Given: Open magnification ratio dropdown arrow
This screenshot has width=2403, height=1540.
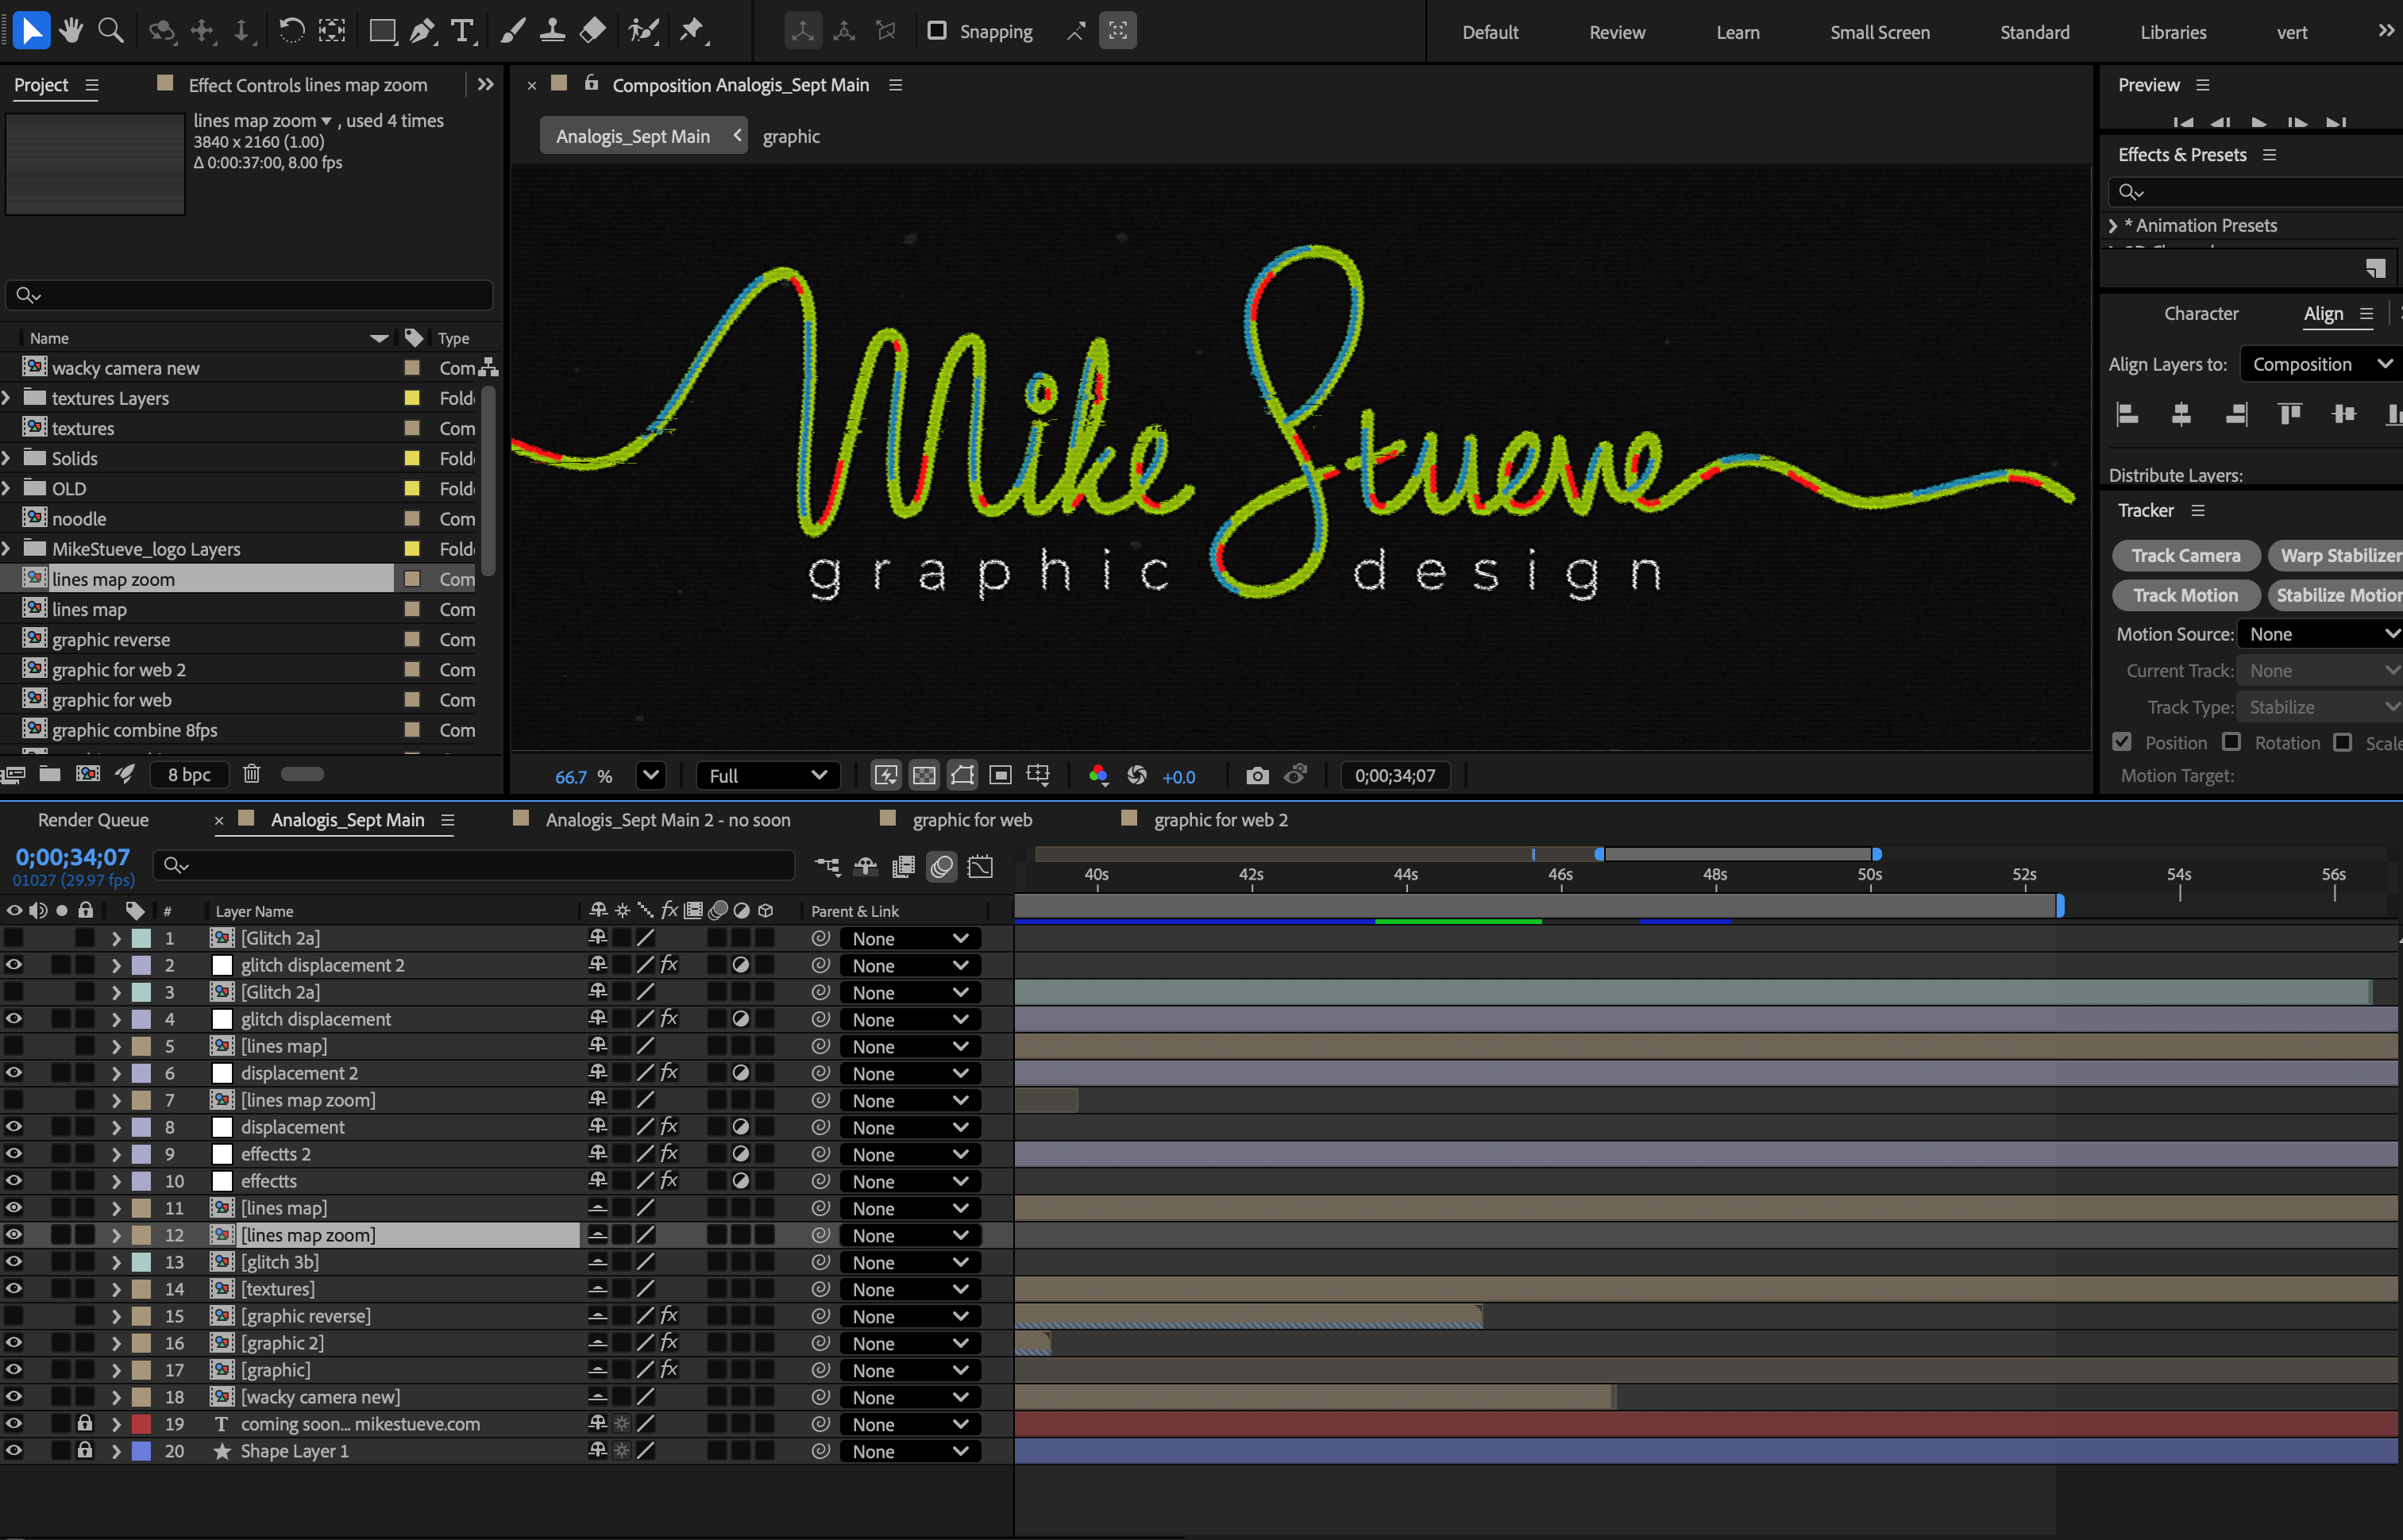Looking at the screenshot, I should tap(651, 775).
